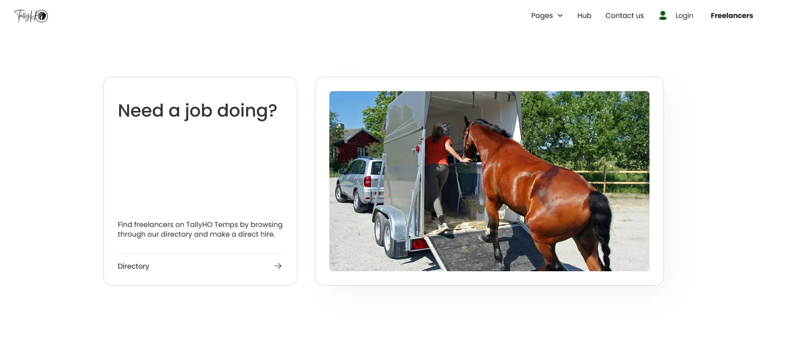Click the red house in the photo
Viewport: 787px width, 351px height.
(355, 145)
